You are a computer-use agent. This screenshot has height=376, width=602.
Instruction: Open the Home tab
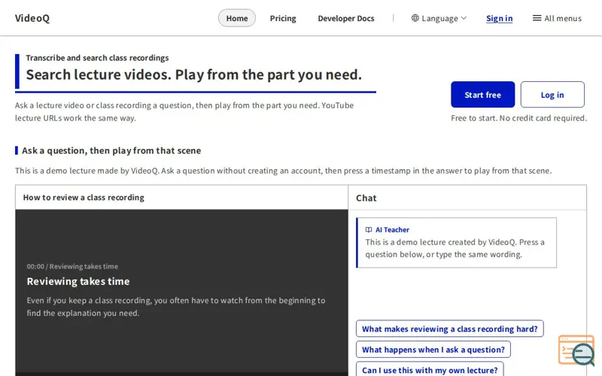tap(237, 18)
